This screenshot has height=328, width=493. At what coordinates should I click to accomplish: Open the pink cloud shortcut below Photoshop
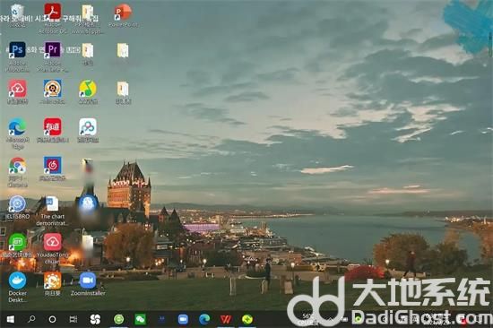click(x=17, y=89)
